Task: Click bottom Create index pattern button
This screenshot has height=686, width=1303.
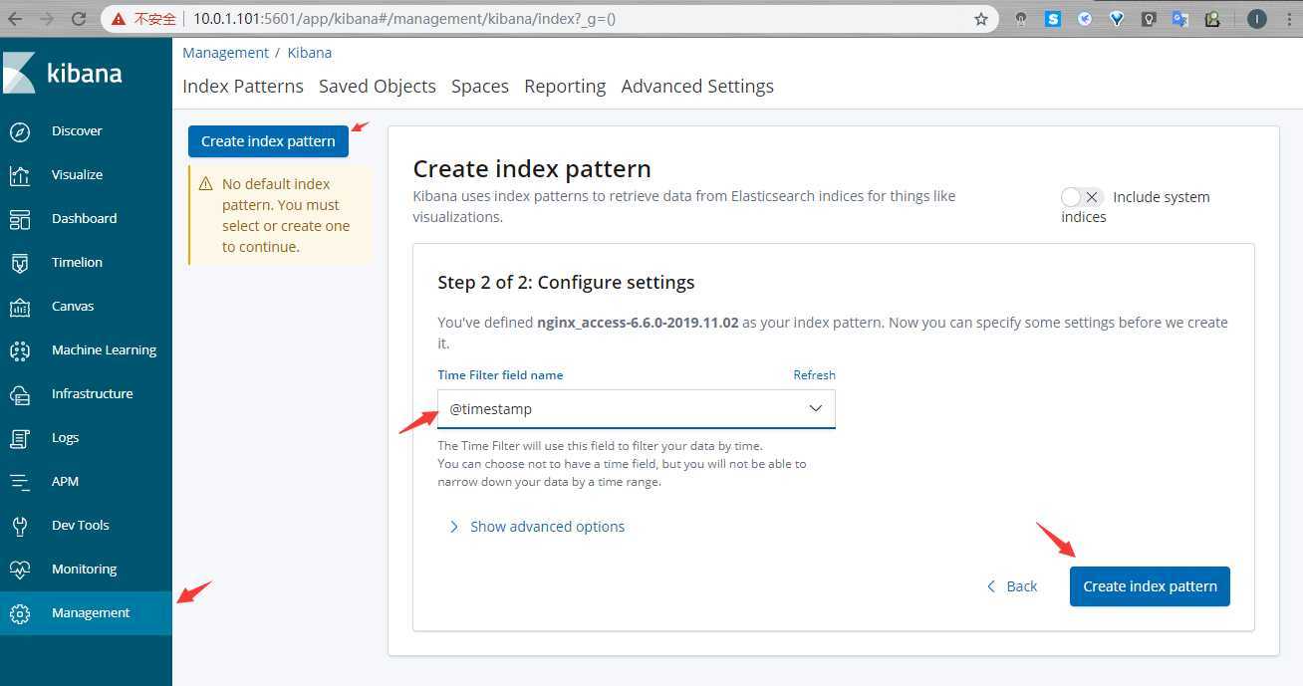Action: pos(1150,586)
